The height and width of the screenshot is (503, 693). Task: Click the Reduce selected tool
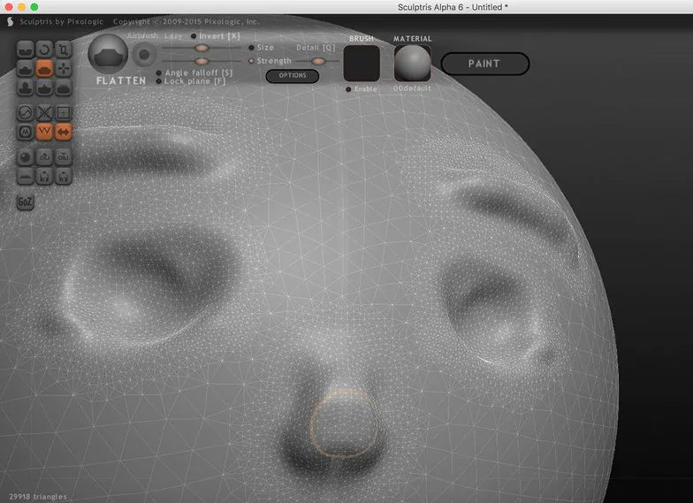(44, 113)
